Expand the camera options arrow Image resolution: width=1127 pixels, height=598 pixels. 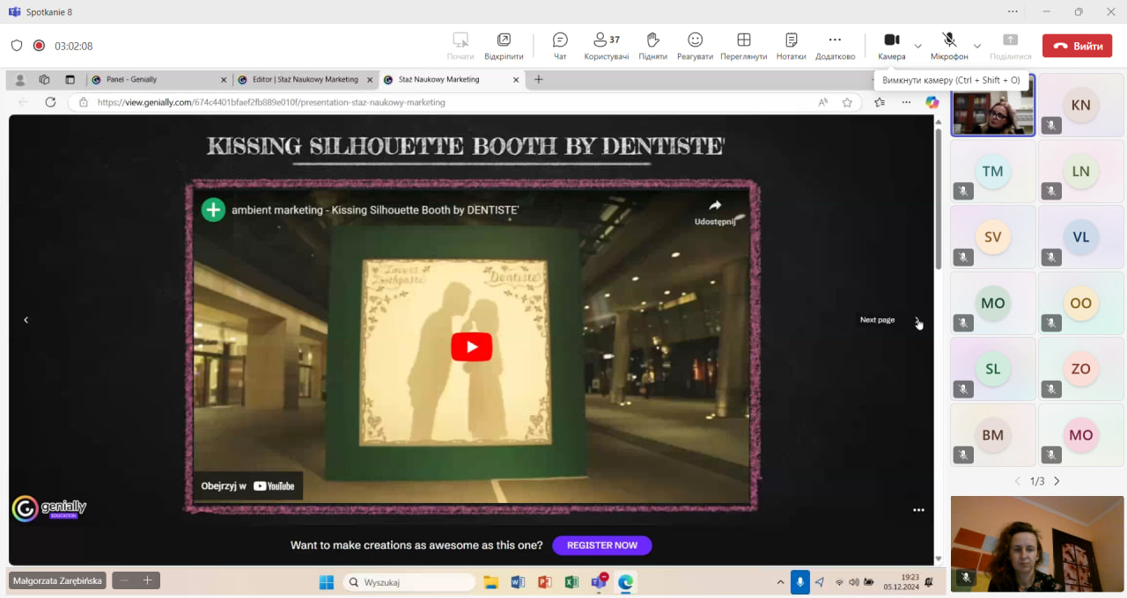click(x=917, y=46)
